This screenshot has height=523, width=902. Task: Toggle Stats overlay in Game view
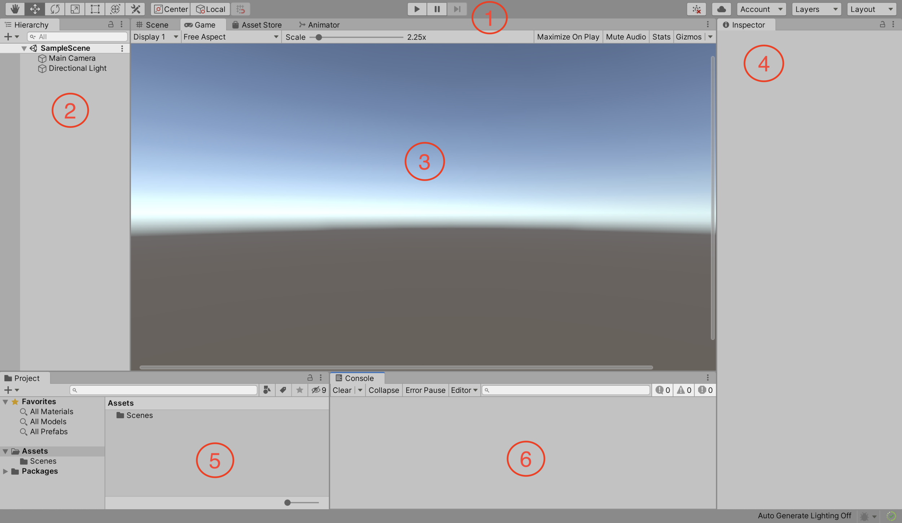point(661,37)
